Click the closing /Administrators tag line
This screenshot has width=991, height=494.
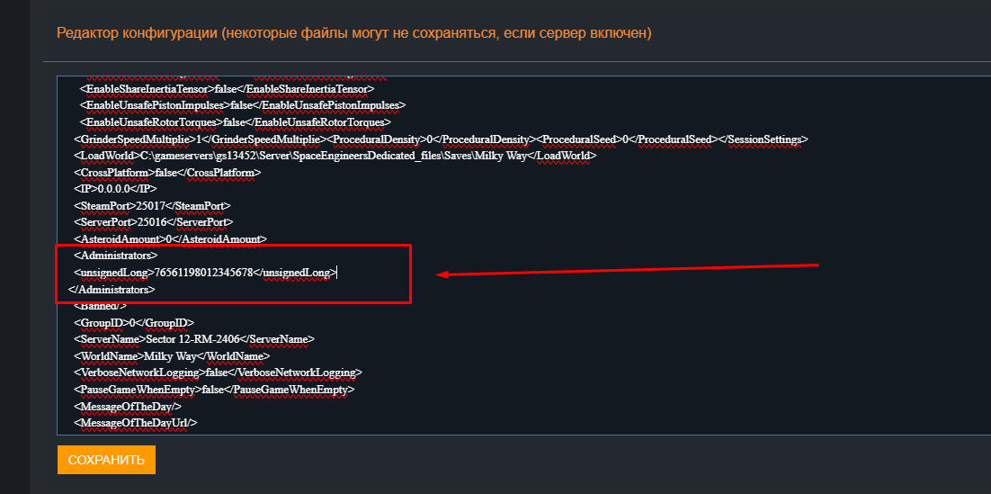[x=112, y=290]
